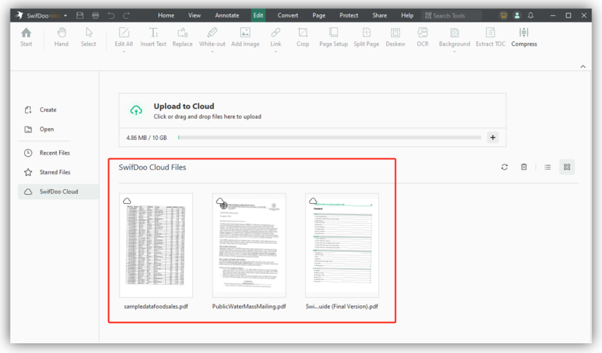This screenshot has height=353, width=602.
Task: Refresh the SwifDoo Cloud Files list
Action: coord(504,167)
